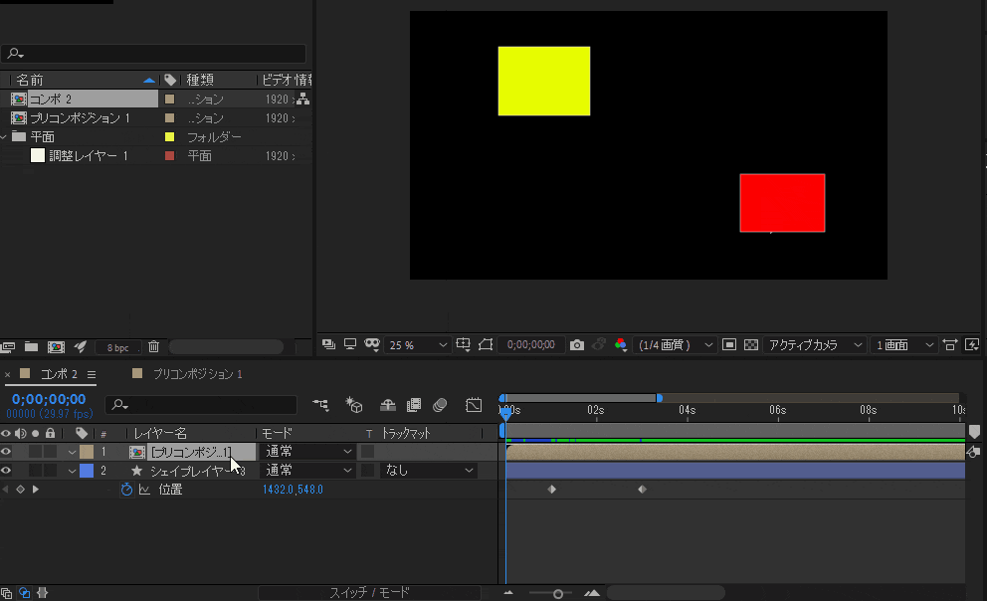987x601 pixels.
Task: Take snapshot with camera icon
Action: point(577,345)
